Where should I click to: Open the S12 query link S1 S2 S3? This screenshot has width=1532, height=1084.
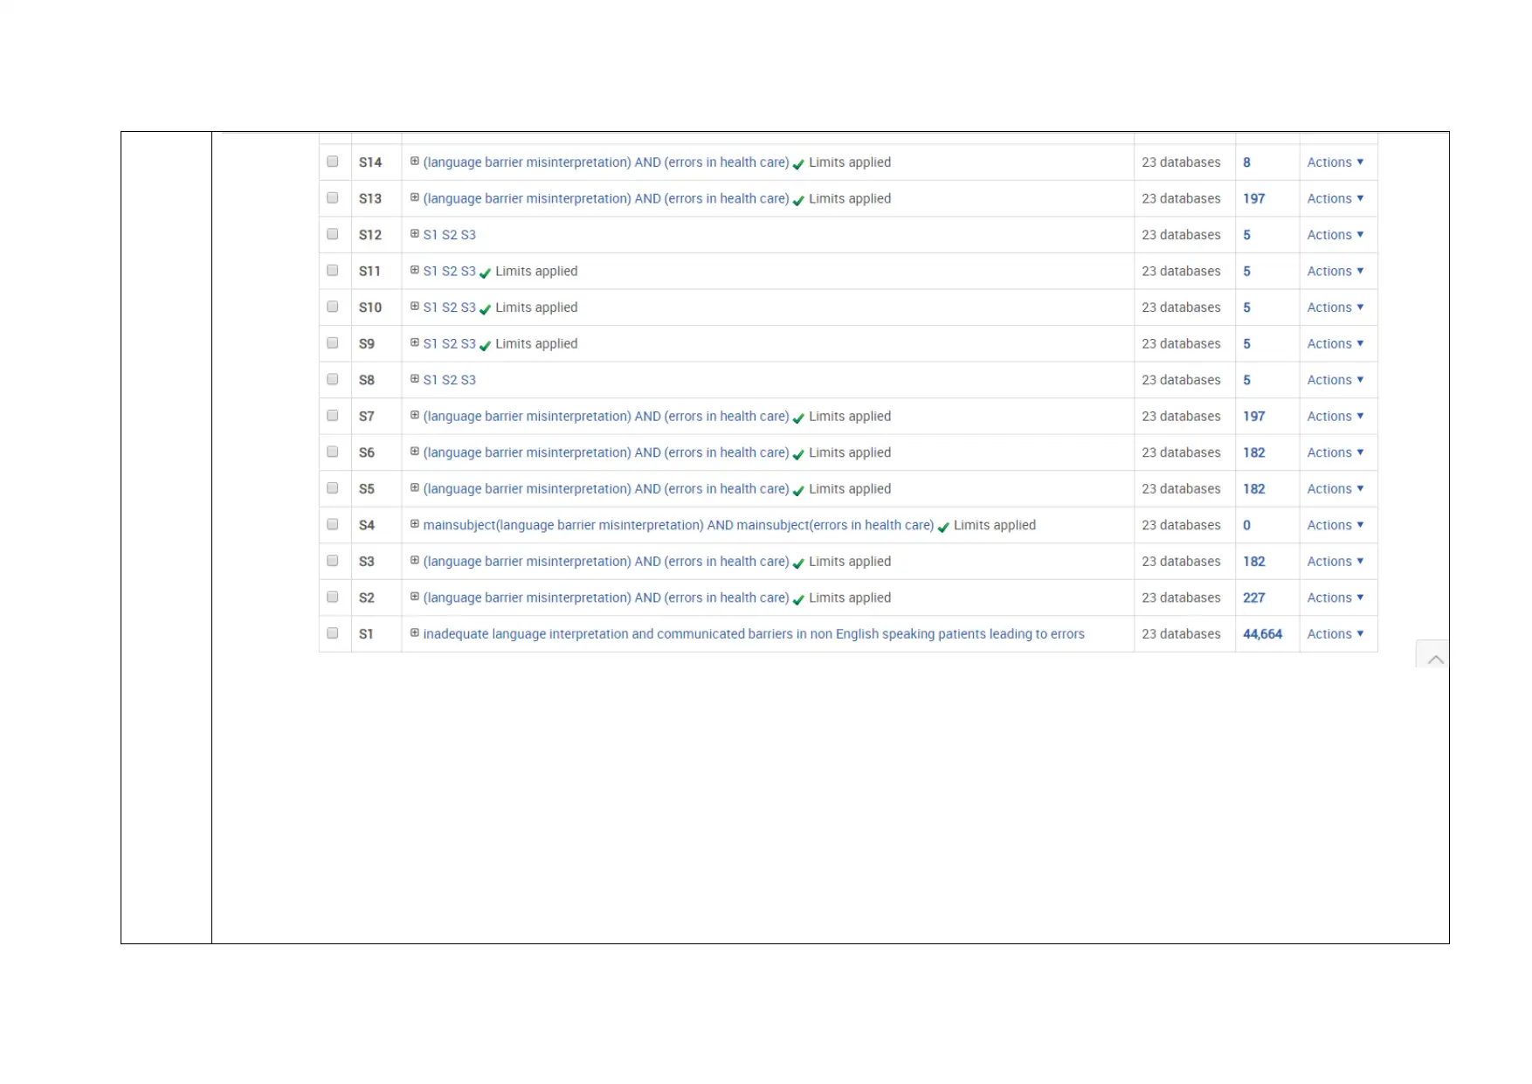pos(449,235)
